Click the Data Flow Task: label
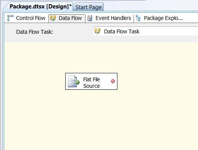This screenshot has width=198, height=150. 35,32
